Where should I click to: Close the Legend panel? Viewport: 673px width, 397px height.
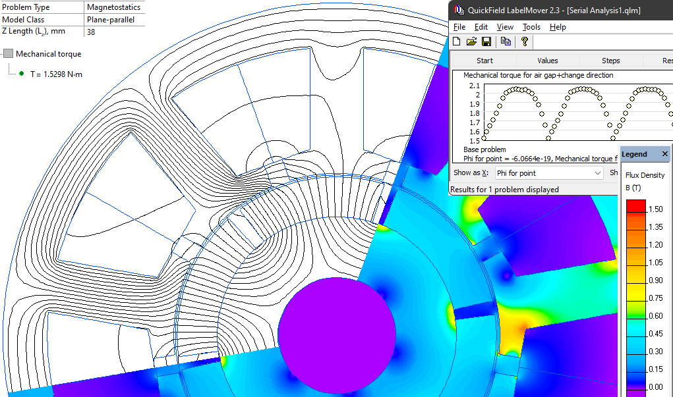coord(664,154)
